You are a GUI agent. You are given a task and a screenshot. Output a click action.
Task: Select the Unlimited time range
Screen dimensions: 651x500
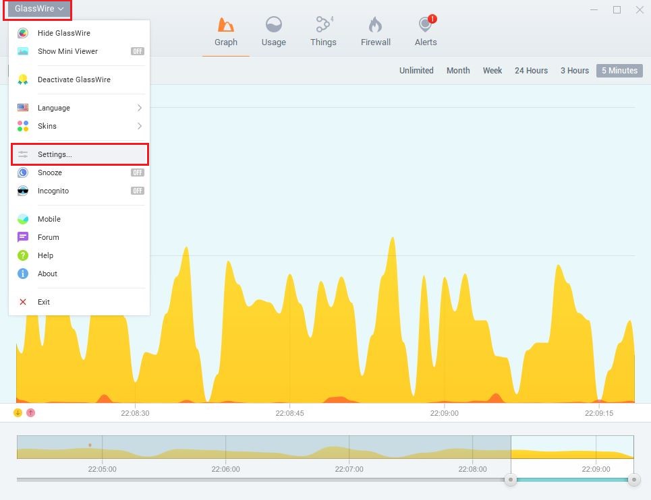click(x=416, y=71)
